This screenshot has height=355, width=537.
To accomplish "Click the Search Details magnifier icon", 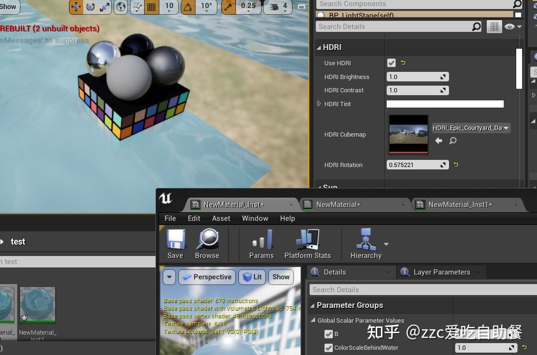I will (477, 26).
